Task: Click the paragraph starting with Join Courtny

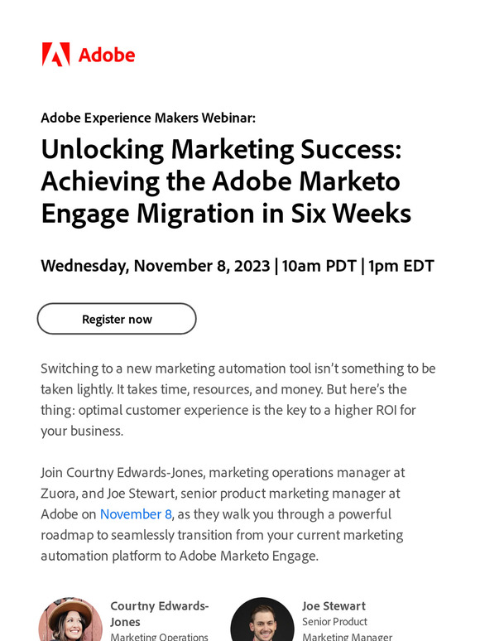Action: 223,513
